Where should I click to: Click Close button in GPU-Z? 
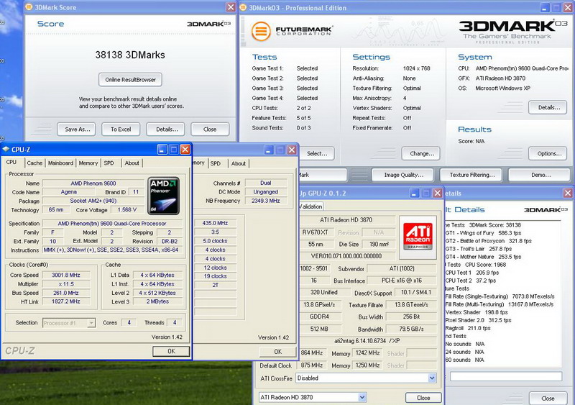point(423,398)
